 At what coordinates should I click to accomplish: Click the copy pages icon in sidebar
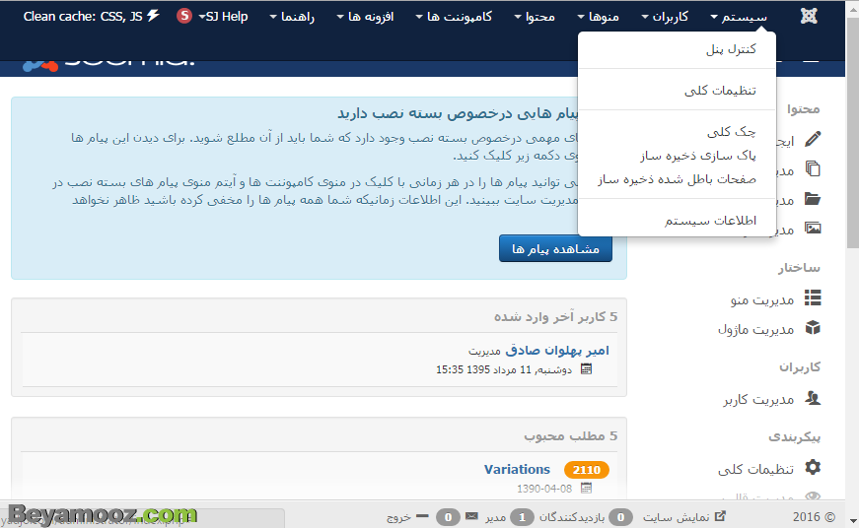813,168
